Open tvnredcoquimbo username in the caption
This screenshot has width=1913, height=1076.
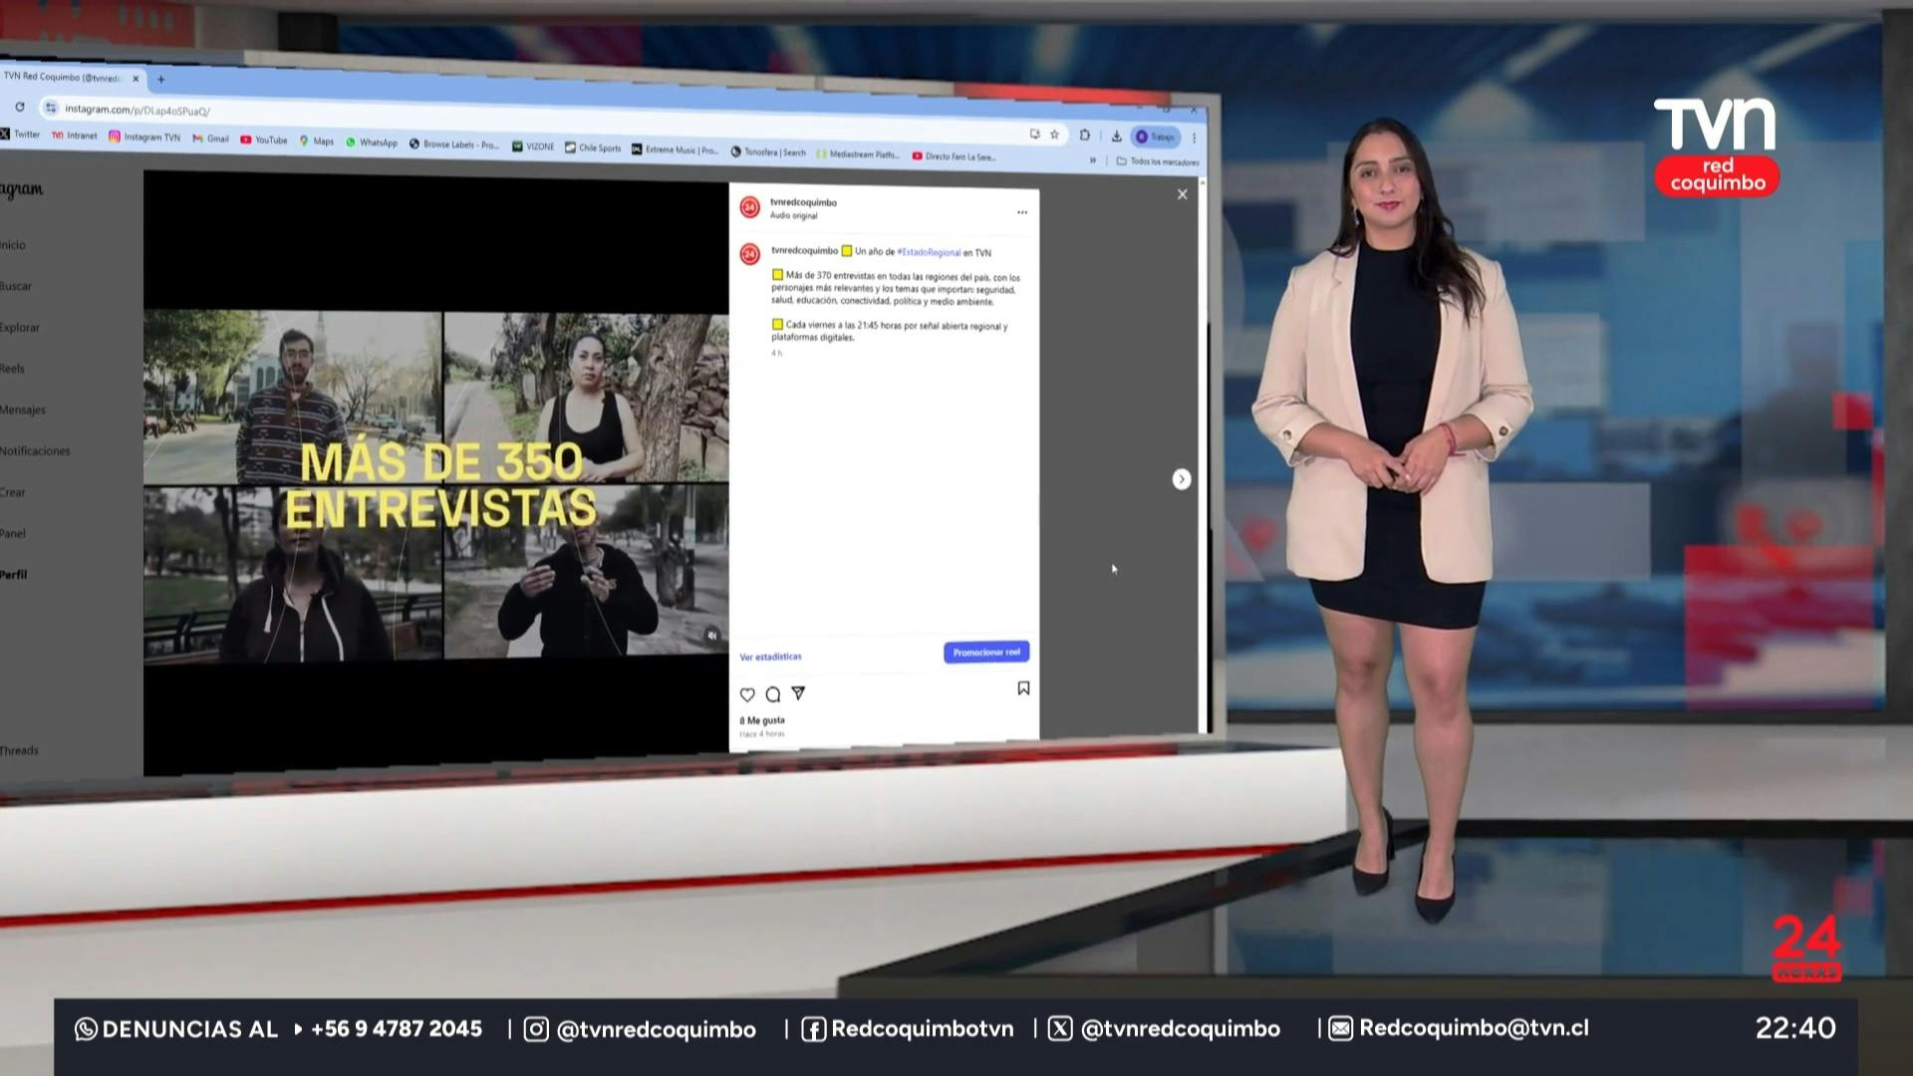tap(804, 251)
